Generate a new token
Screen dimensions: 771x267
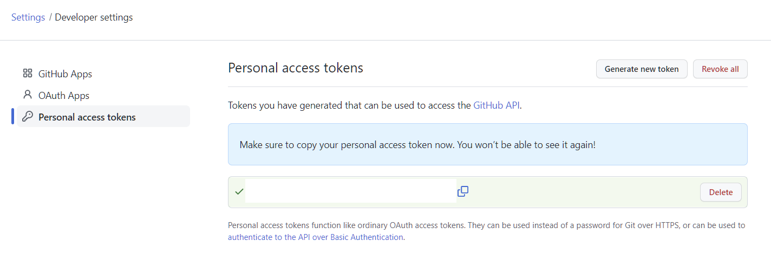coord(642,69)
